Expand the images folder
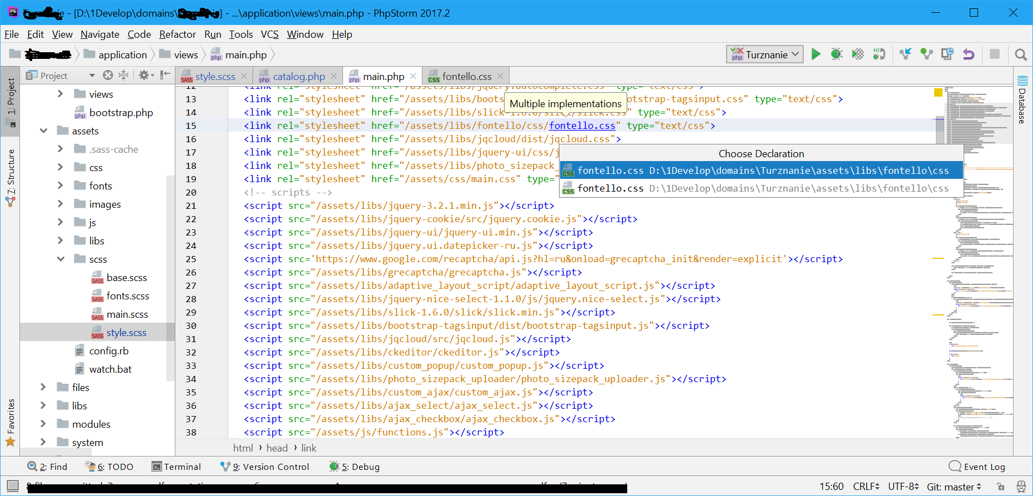The image size is (1033, 496). (61, 204)
